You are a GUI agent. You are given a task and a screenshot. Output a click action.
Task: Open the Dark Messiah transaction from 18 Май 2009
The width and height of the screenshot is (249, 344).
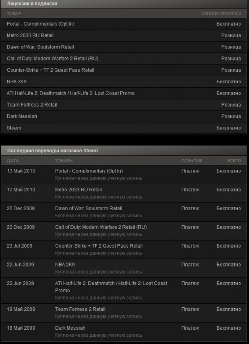tap(124, 332)
